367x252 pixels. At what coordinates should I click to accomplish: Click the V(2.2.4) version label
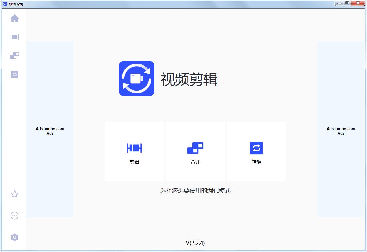[x=195, y=243]
